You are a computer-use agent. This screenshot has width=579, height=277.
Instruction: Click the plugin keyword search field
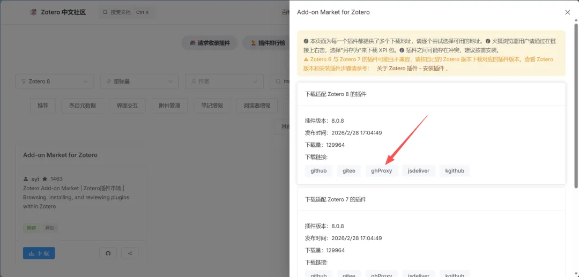point(280,81)
